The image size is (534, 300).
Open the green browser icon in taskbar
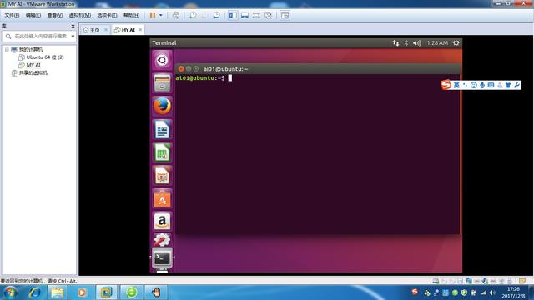point(132,292)
